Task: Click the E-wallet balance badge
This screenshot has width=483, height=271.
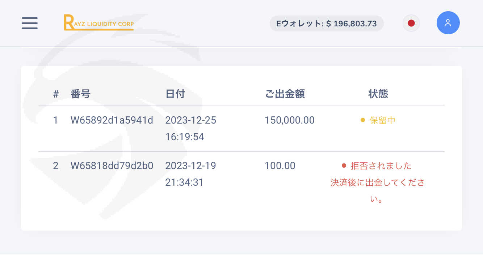Action: 327,23
